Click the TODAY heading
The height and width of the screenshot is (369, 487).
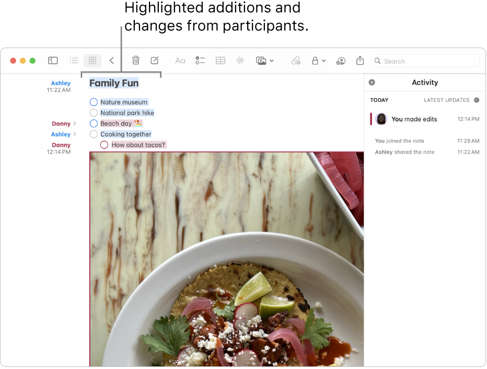(x=379, y=100)
